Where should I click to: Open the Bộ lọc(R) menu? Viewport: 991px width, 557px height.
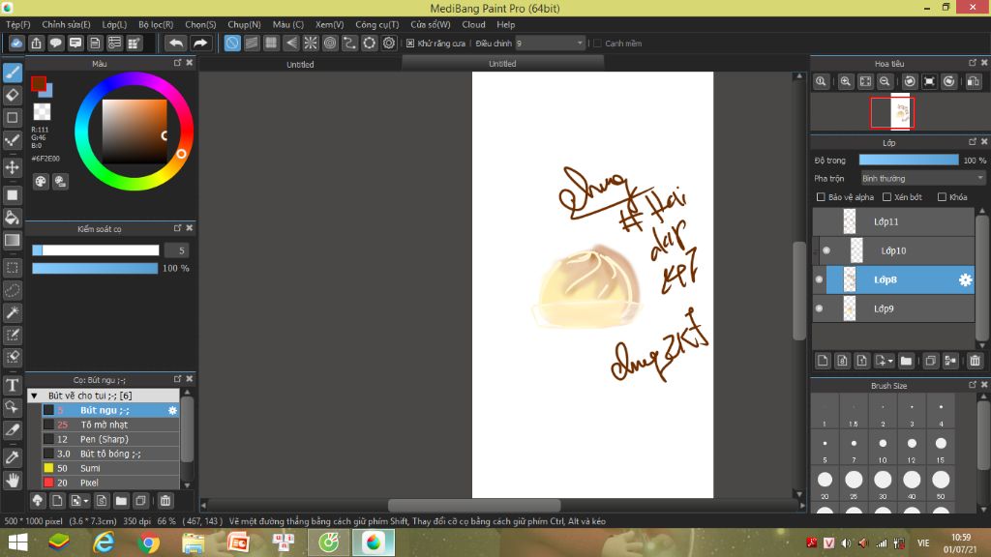156,24
